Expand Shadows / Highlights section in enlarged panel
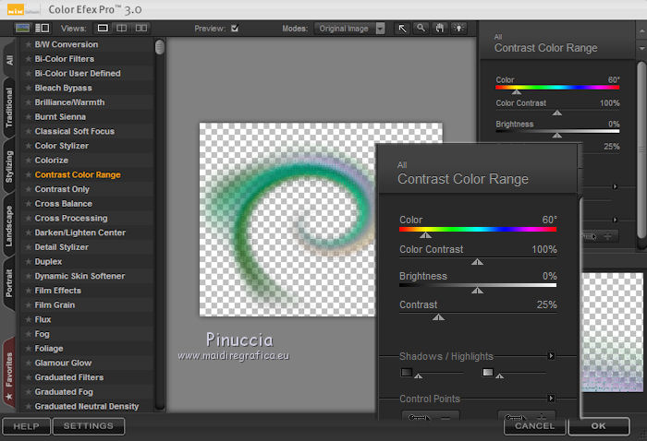The width and height of the screenshot is (647, 441). coord(551,356)
